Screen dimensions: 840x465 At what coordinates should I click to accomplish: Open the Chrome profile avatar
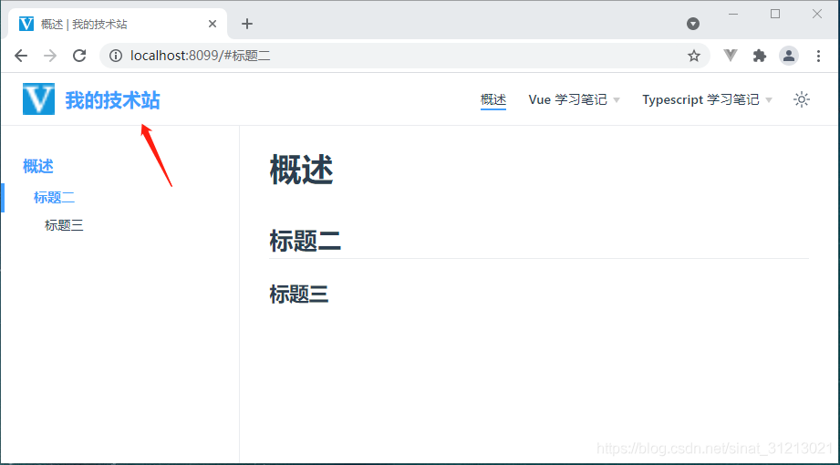789,56
